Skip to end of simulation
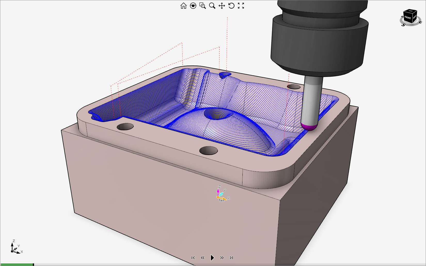The width and height of the screenshot is (426, 266). tap(231, 258)
